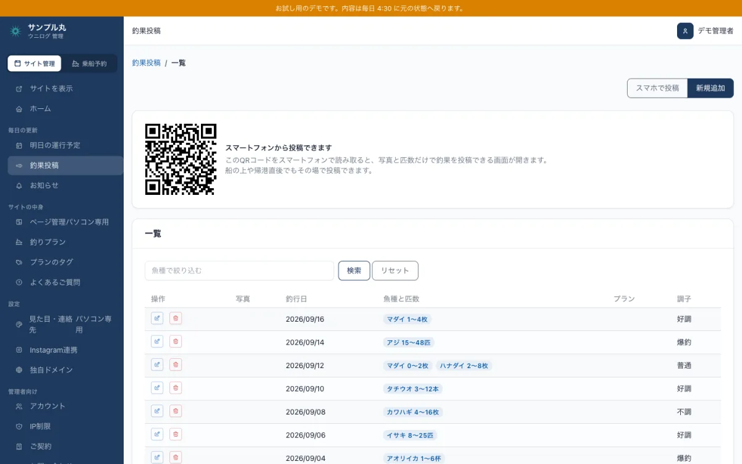Viewport: 742px width, 464px height.
Task: Click the delete icon for 2026/09/16 row
Action: click(x=176, y=318)
